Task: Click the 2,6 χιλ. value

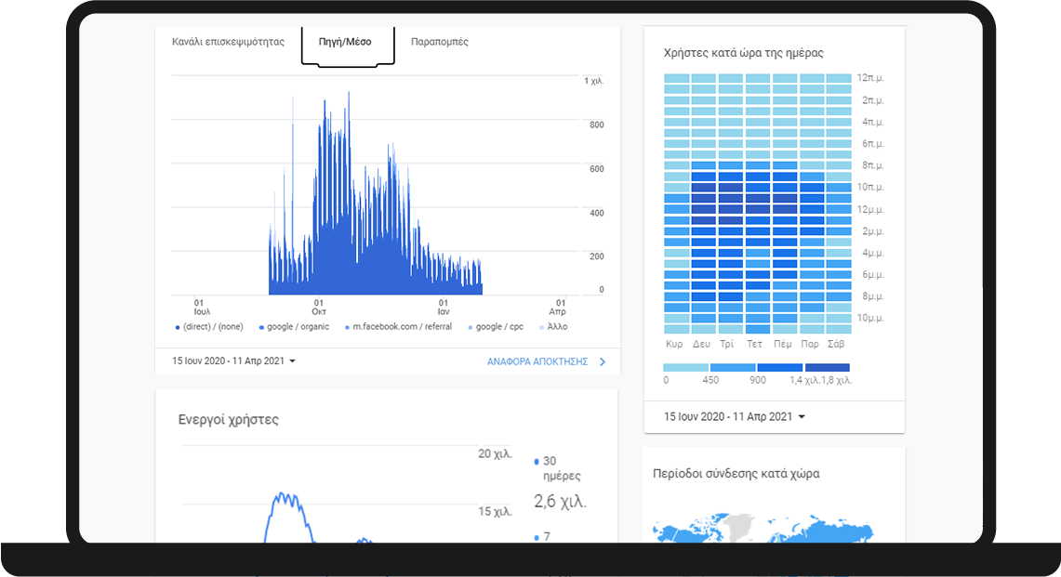Action: 561,501
